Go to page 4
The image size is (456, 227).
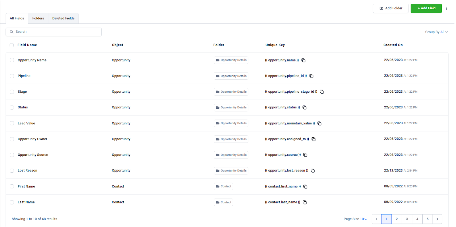tap(417, 219)
